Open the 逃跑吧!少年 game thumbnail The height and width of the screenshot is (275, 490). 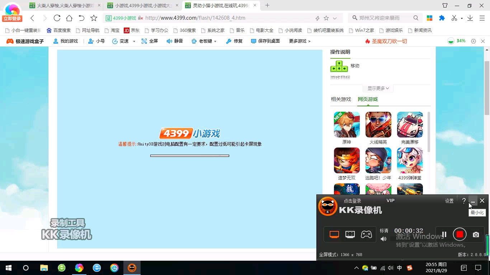(378, 160)
